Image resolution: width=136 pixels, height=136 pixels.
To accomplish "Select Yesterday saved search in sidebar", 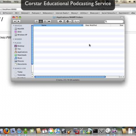I will [20, 75].
